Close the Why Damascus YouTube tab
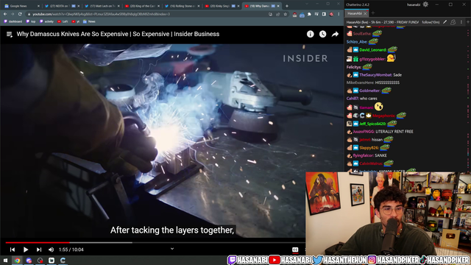Screen dimensions: 471x265 coord(278,6)
